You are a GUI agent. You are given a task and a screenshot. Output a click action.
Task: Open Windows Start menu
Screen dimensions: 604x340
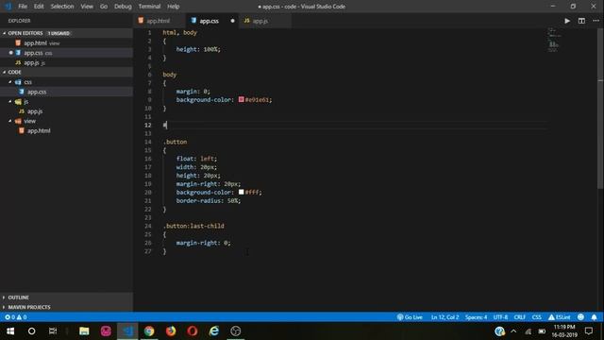pyautogui.click(x=10, y=331)
